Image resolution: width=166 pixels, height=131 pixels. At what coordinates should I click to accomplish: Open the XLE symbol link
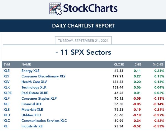pyautogui.click(x=7, y=71)
